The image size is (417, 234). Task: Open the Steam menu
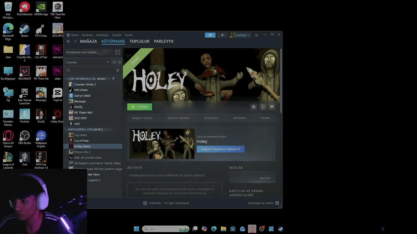[75, 35]
